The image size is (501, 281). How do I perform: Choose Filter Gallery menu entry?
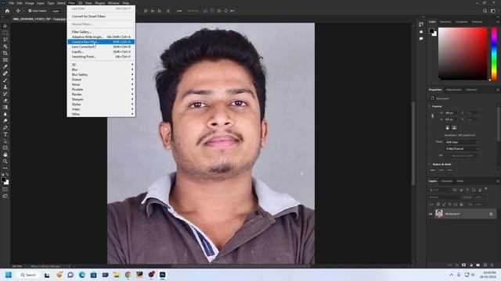pos(101,32)
